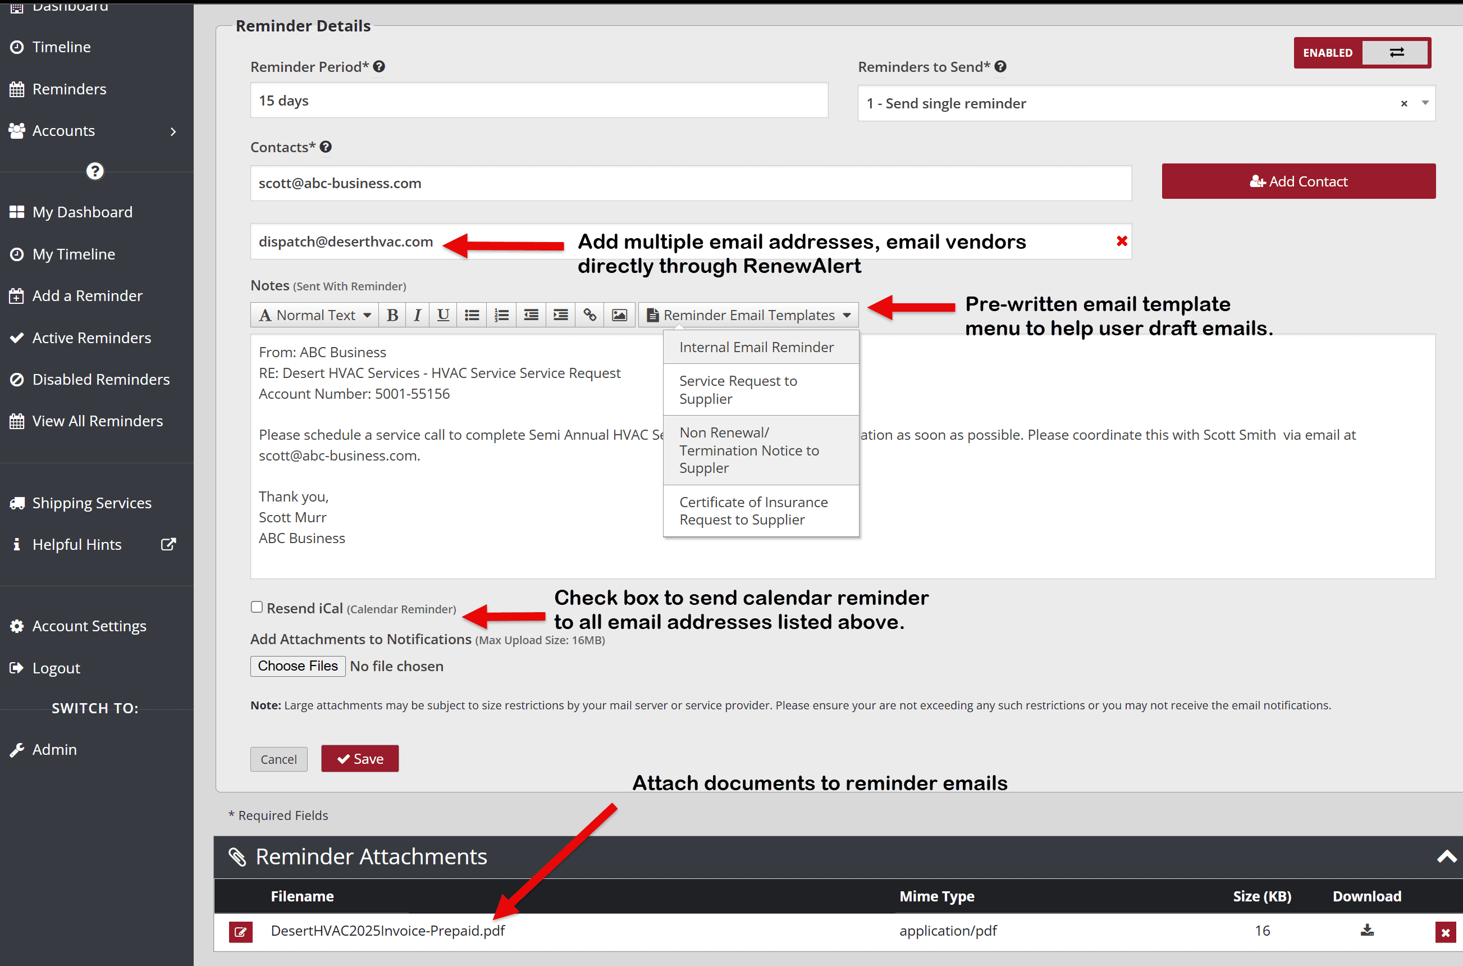Image resolution: width=1463 pixels, height=966 pixels.
Task: Insert a bulleted list in the notes
Action: tap(472, 315)
